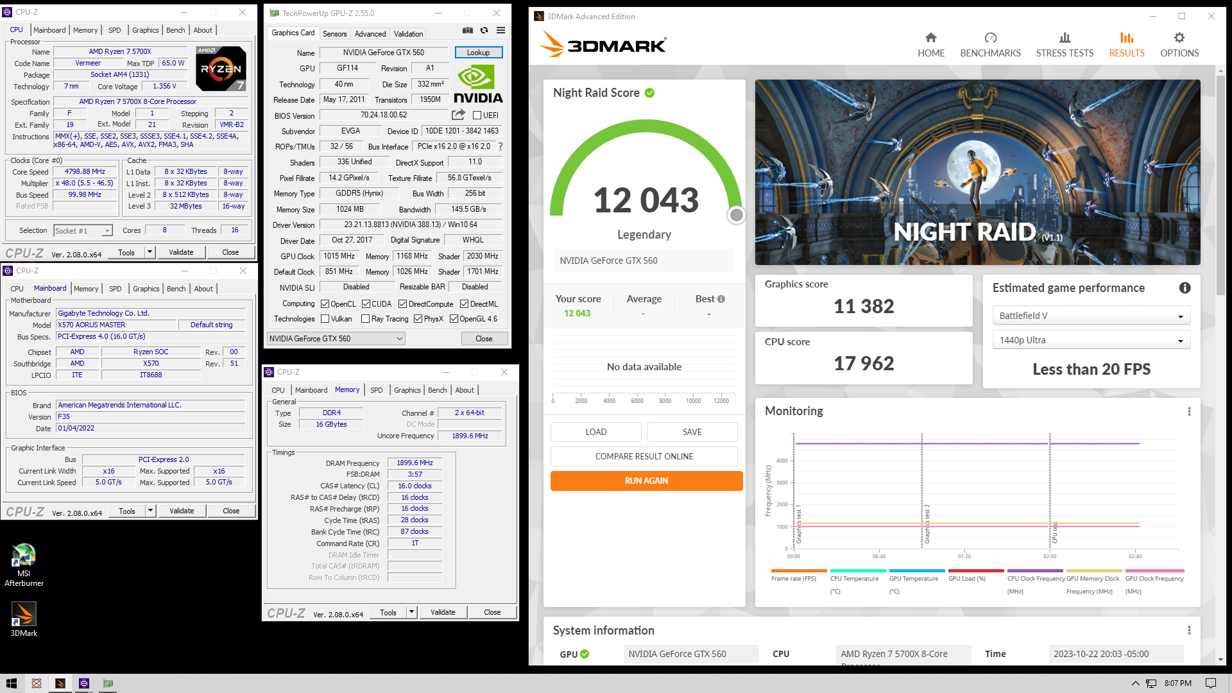The image size is (1232, 693).
Task: Click the CPU Clock Frequency purple legend swatch
Action: click(1035, 570)
